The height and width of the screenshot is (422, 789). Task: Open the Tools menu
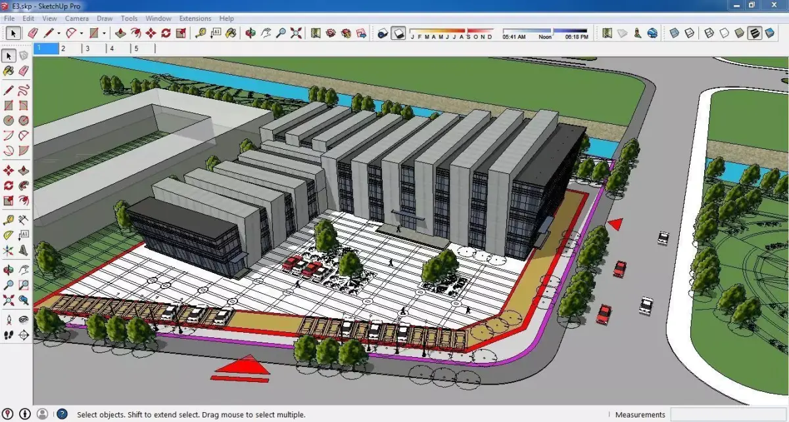click(129, 18)
